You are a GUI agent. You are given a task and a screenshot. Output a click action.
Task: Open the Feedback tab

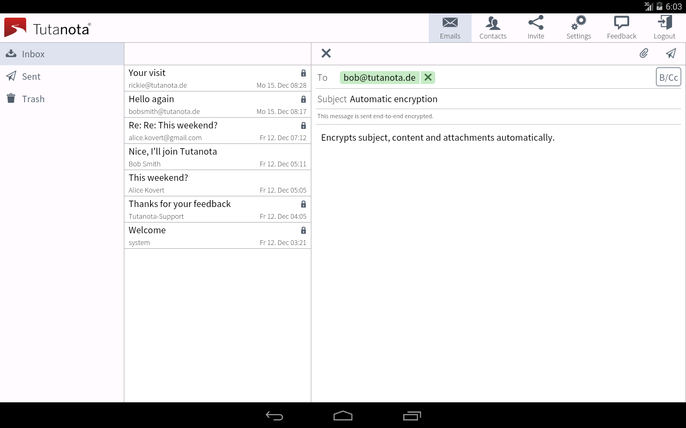click(x=622, y=28)
